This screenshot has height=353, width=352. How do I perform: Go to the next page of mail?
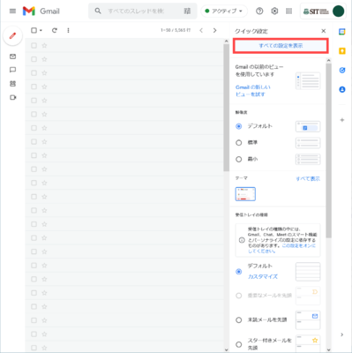(214, 30)
